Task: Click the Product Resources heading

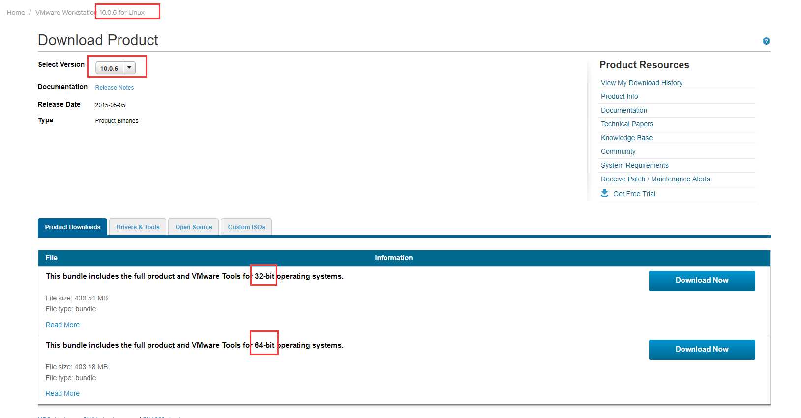Action: click(x=644, y=65)
